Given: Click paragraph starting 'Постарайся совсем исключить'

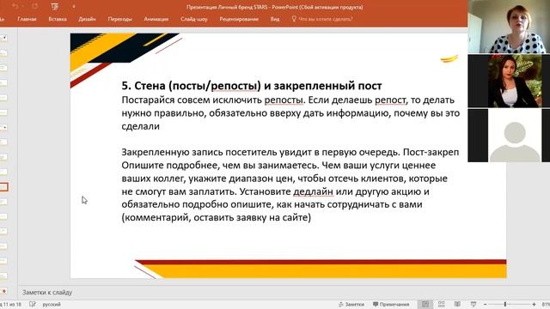Looking at the screenshot, I should coord(290,112).
